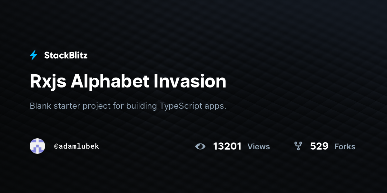The image size is (387, 193).
Task: Click the word Alphabet in title
Action: (x=110, y=81)
